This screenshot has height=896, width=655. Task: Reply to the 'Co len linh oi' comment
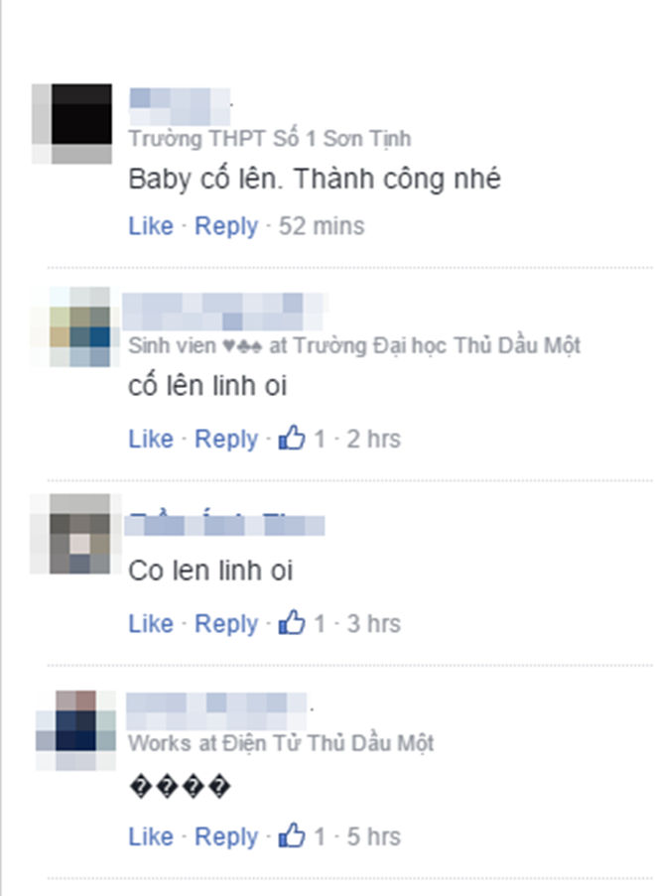click(226, 624)
